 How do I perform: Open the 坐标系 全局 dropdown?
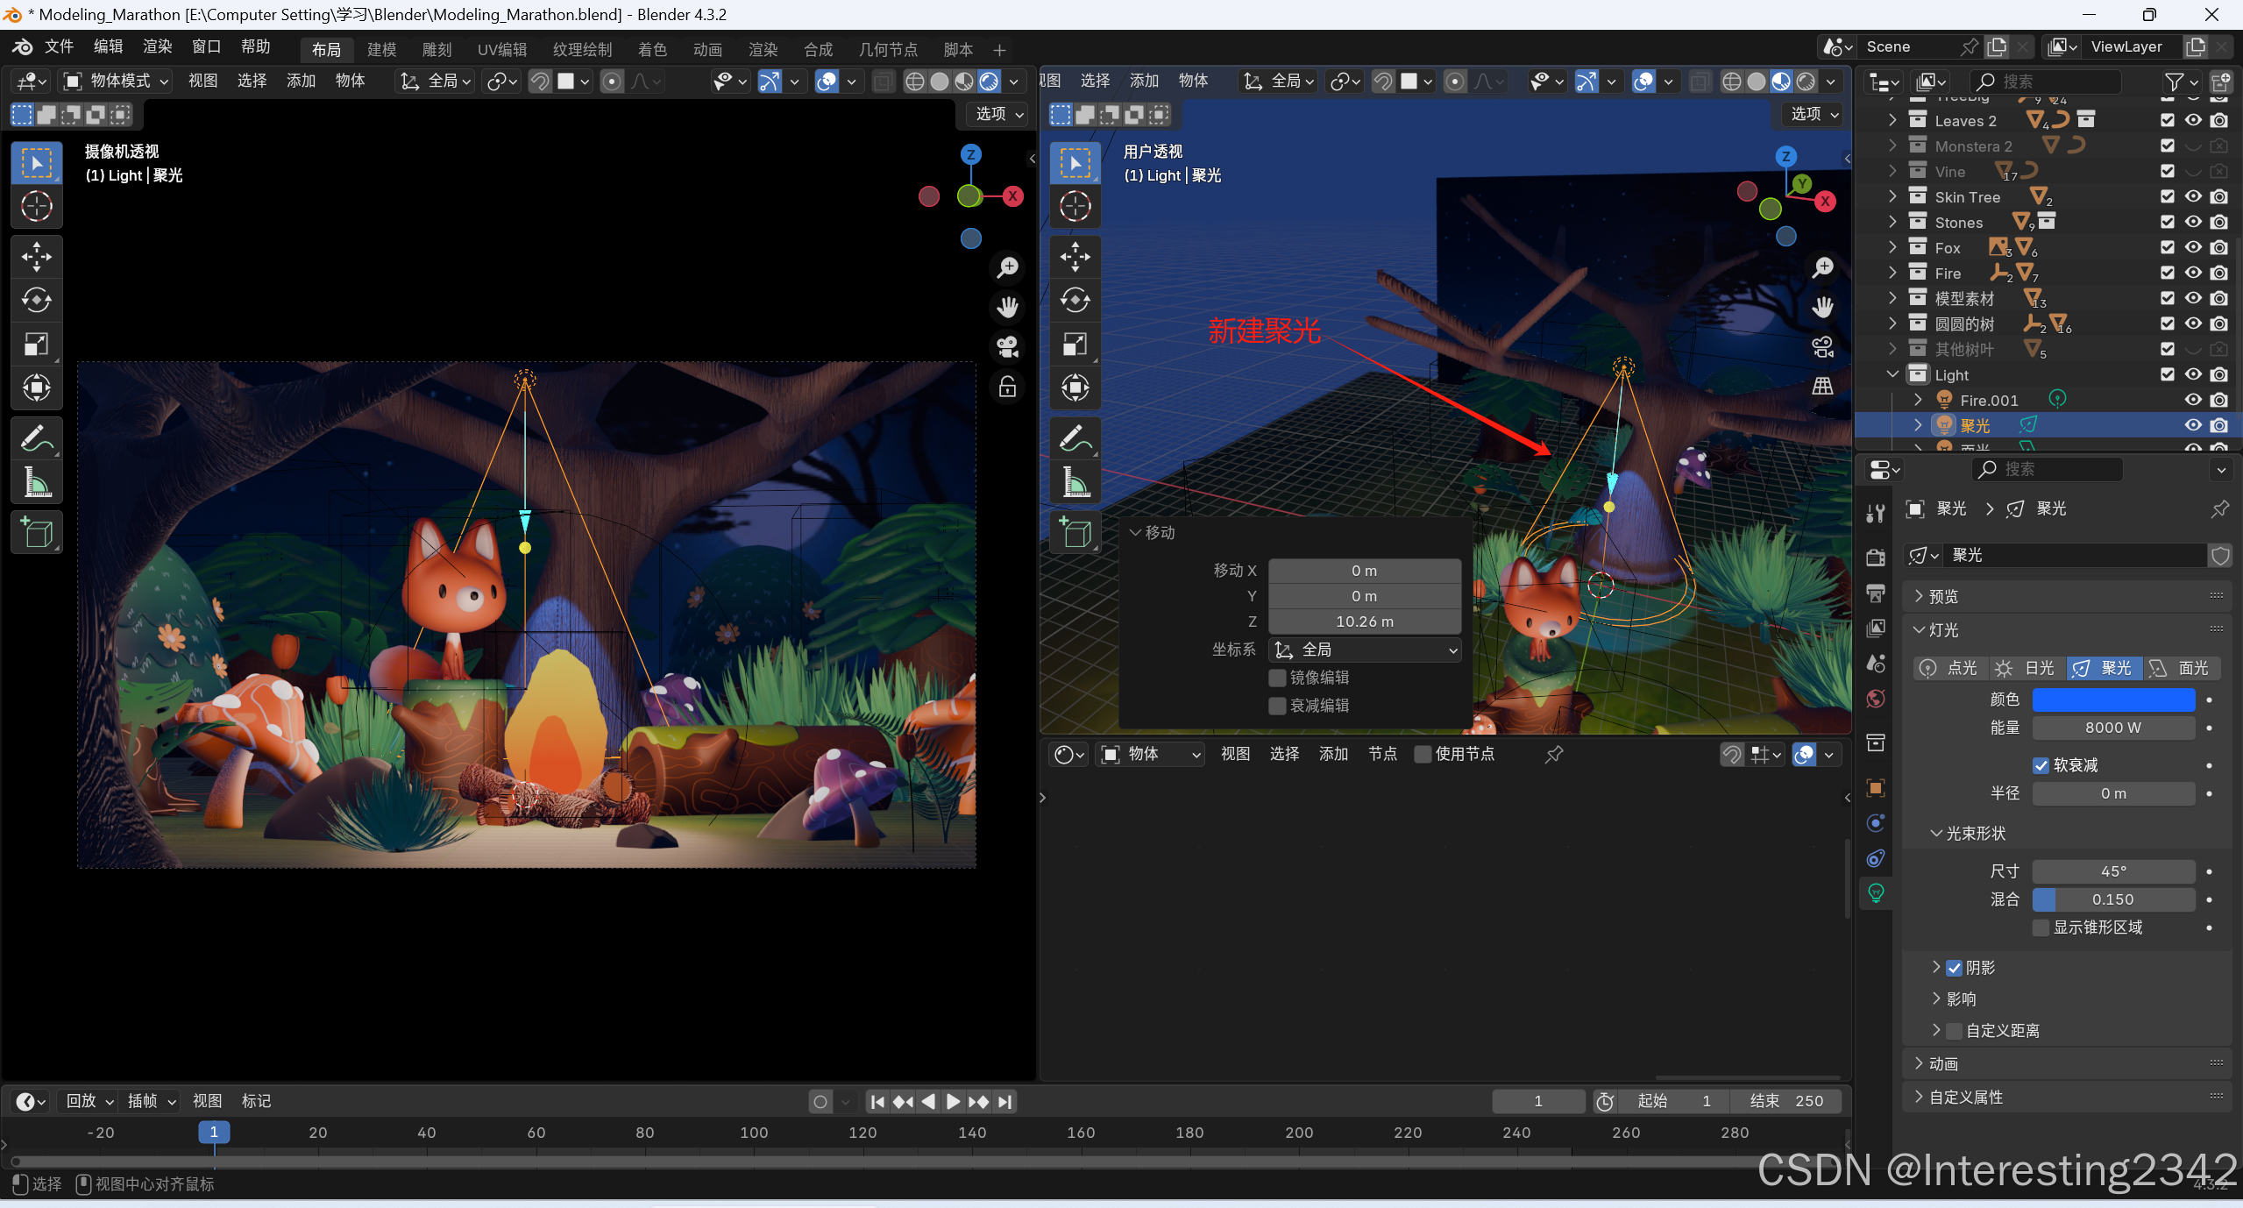(1364, 650)
